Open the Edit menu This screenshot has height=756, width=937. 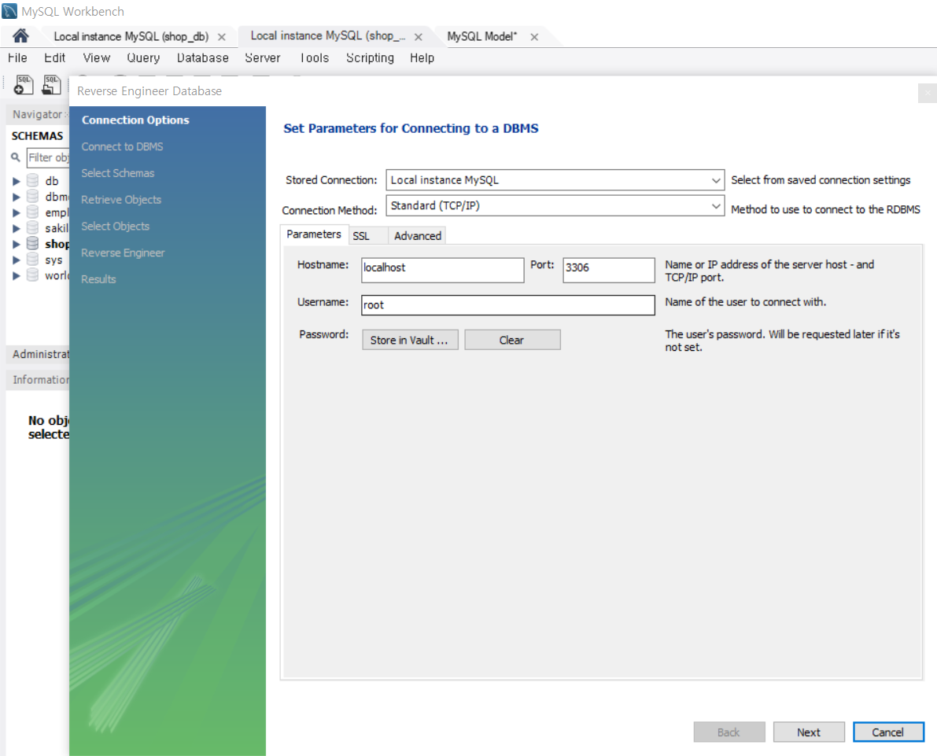(54, 58)
